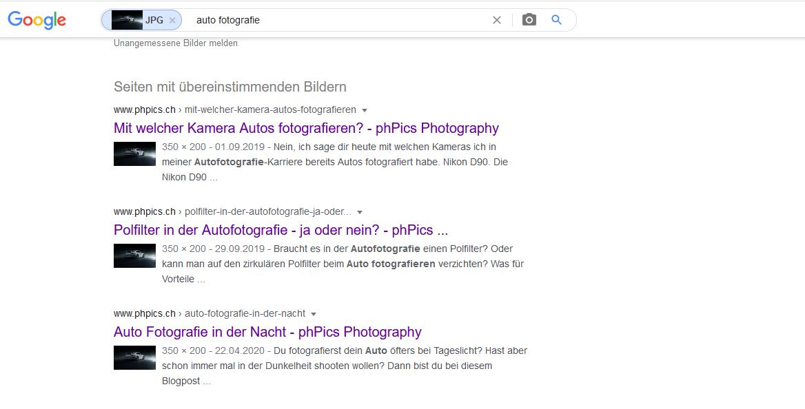Image resolution: width=805 pixels, height=409 pixels.
Task: Click 'Unangemessene Bilder melden' link
Action: [x=176, y=43]
